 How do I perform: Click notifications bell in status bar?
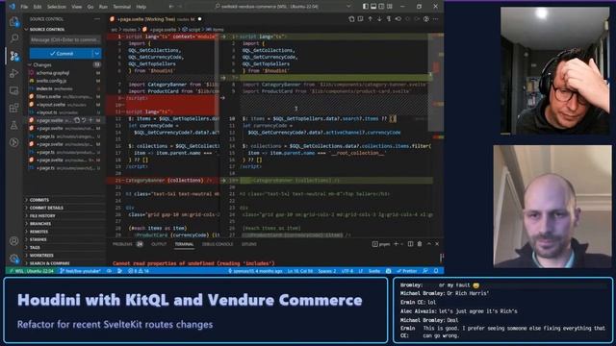(x=436, y=271)
